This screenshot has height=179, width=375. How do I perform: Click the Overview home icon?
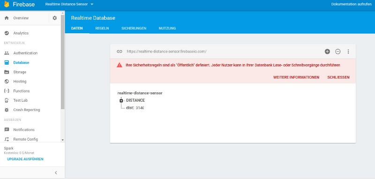click(7, 18)
